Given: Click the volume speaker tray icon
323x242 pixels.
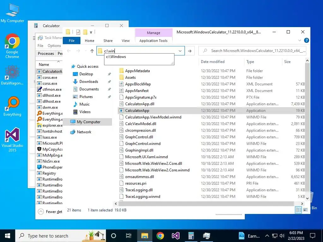Looking at the screenshot, I should pyautogui.click(x=282, y=236).
